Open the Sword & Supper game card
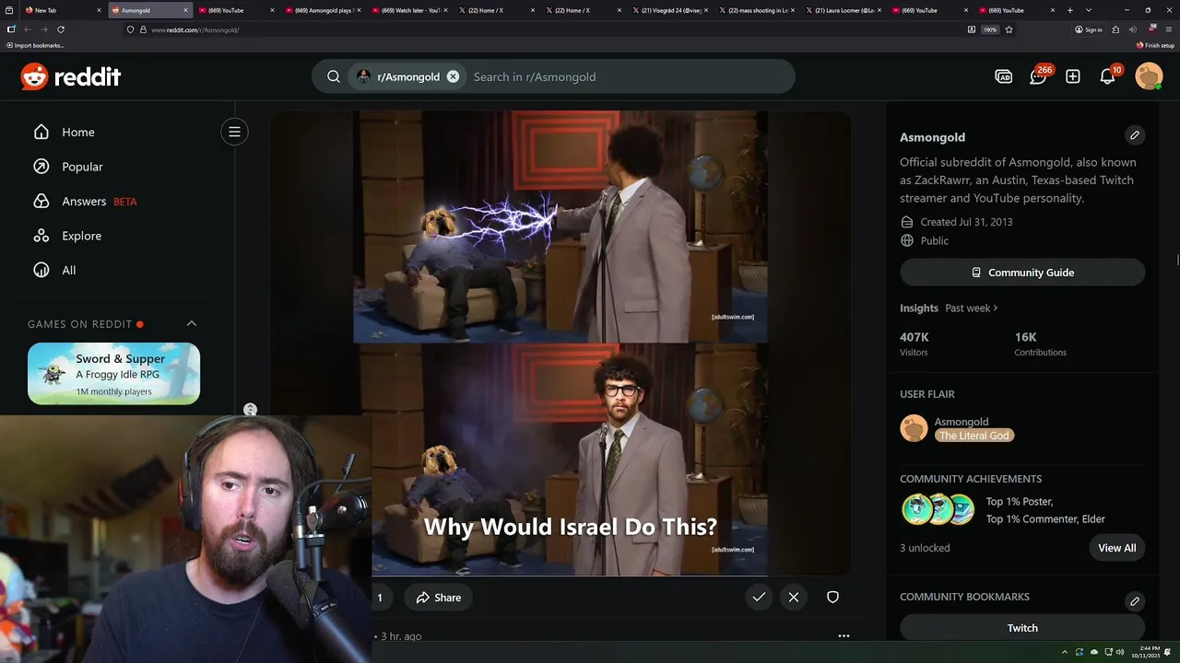1180x663 pixels. [113, 374]
